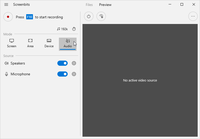This screenshot has width=200, height=139.
Task: Click the capture preview icon button
Action: coord(101,16)
